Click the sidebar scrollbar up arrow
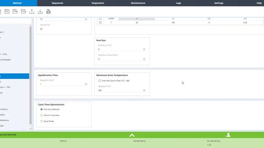The height and width of the screenshot is (148, 264). pos(31,25)
